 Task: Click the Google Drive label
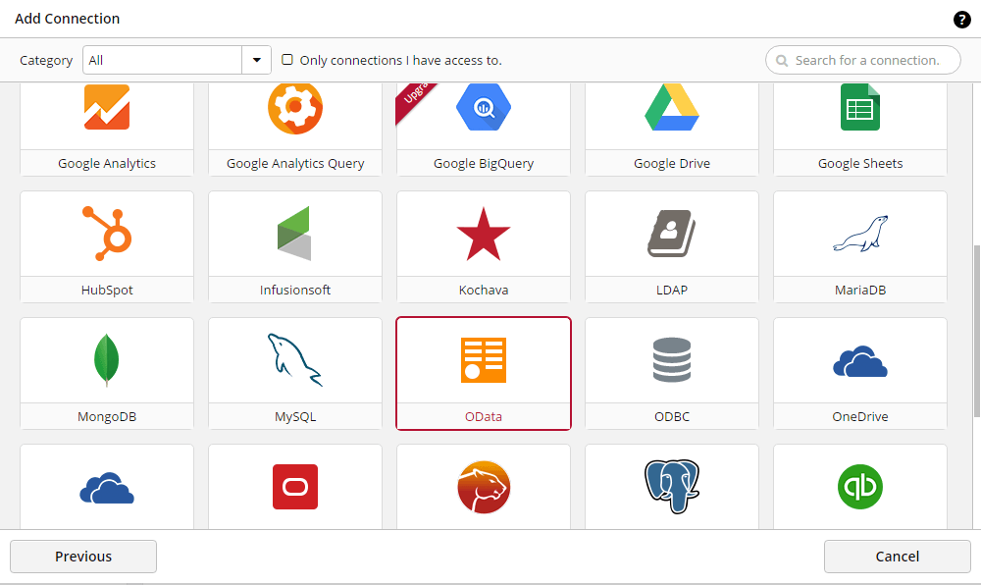coord(672,163)
